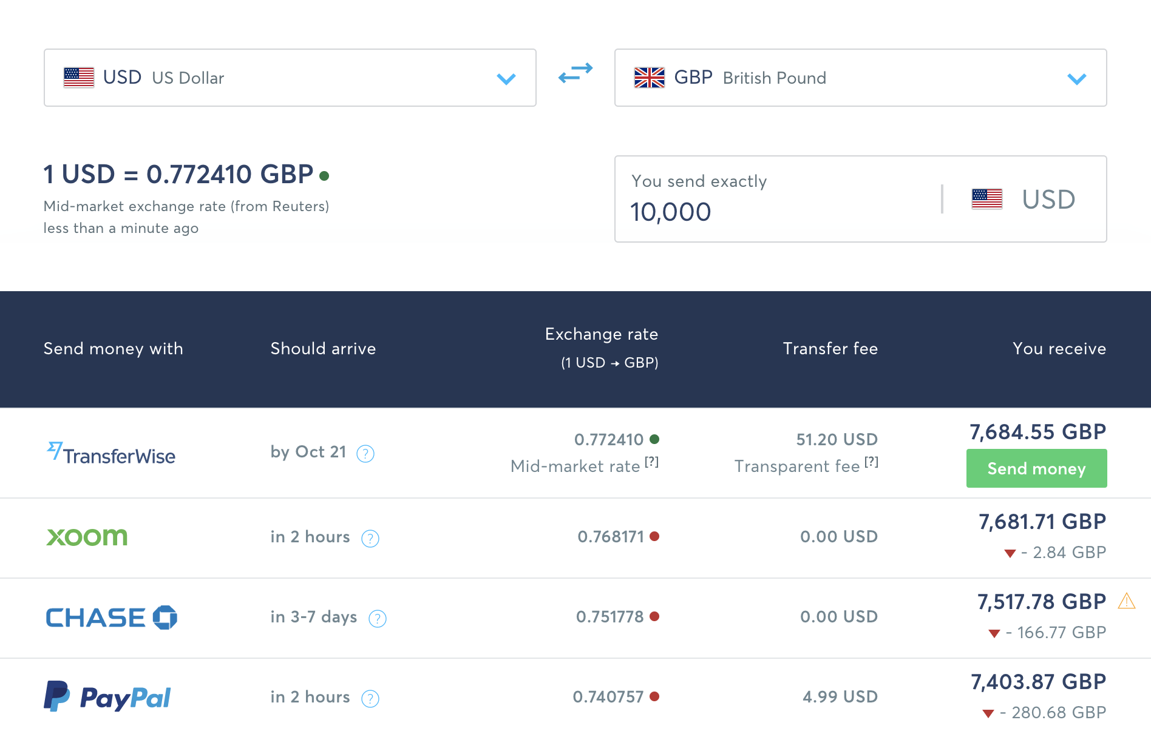Click the Transfer fee column header
1151x734 pixels.
pyautogui.click(x=830, y=349)
